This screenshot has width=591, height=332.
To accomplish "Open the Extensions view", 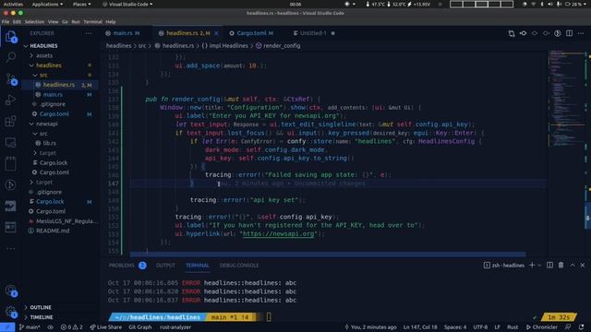I will pyautogui.click(x=10, y=121).
